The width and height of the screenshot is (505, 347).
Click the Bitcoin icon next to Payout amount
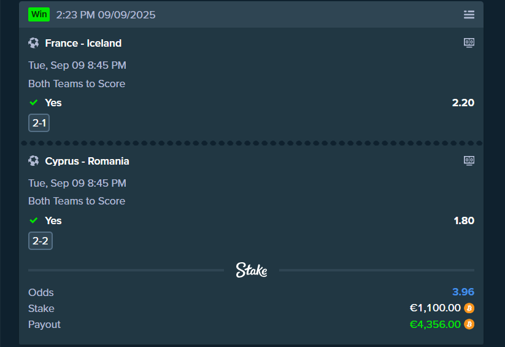point(469,324)
